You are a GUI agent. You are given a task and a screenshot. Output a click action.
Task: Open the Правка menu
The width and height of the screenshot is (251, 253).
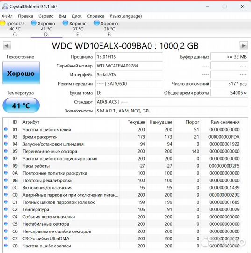[x=25, y=16]
